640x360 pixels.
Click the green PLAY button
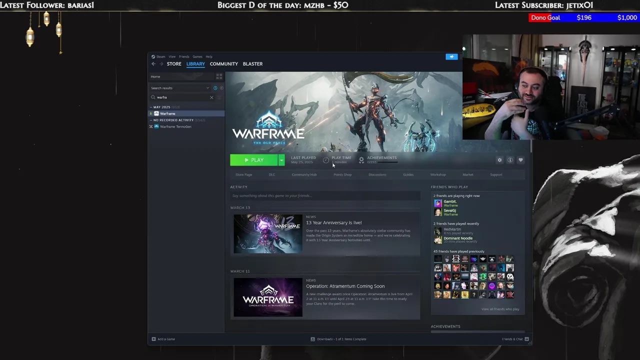(x=254, y=160)
